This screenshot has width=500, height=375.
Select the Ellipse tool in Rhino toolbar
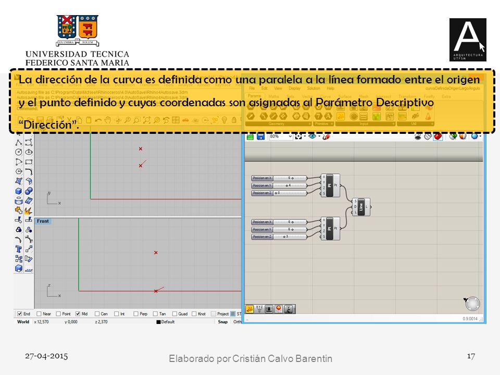(x=29, y=152)
